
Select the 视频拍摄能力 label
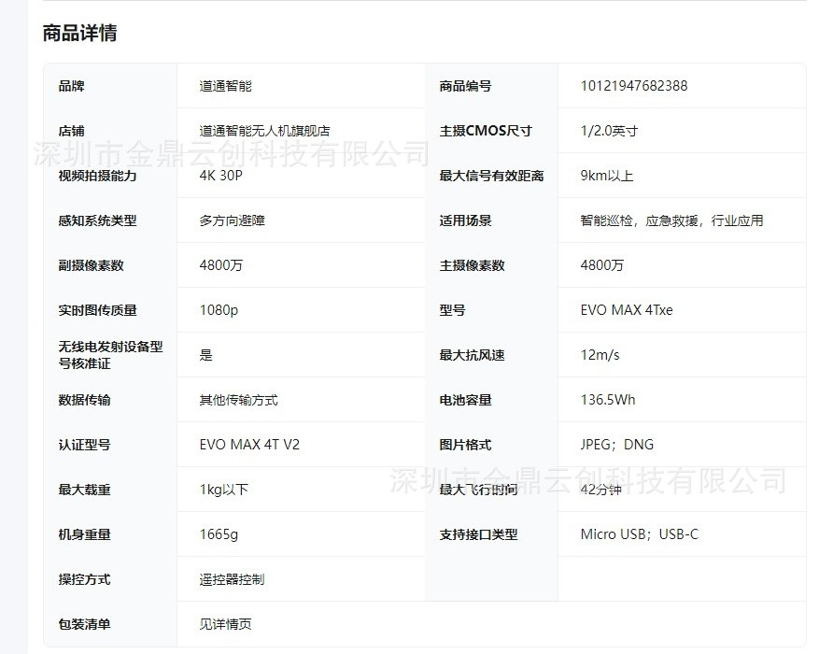98,176
